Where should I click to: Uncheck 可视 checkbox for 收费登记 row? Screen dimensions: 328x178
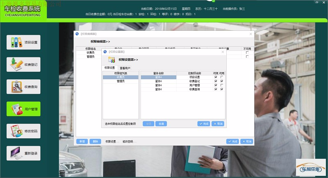pos(216,81)
